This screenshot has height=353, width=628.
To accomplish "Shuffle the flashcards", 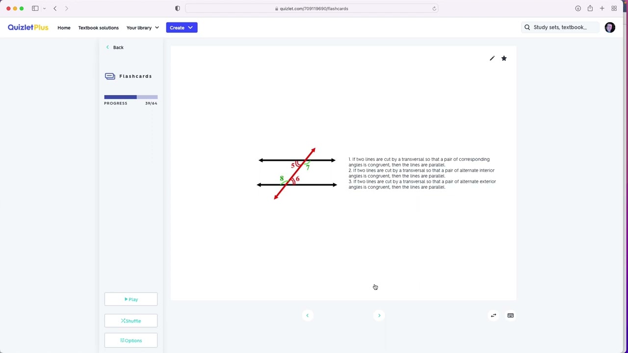I will pos(131,321).
